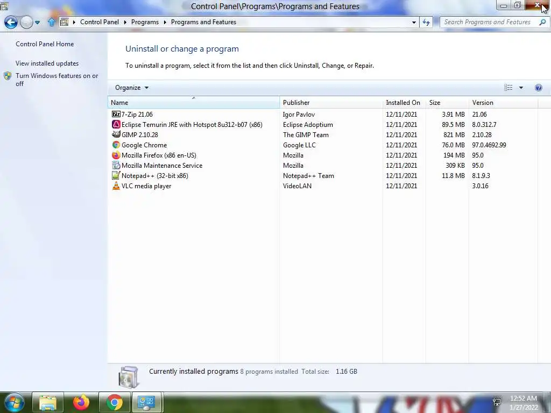
Task: Click the Programs and Features breadcrumb
Action: tap(203, 22)
